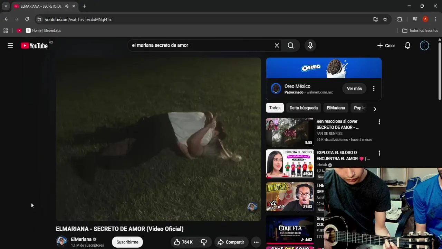This screenshot has height=249, width=442.
Task: Open the Coqueta video thumbnail
Action: point(290,230)
